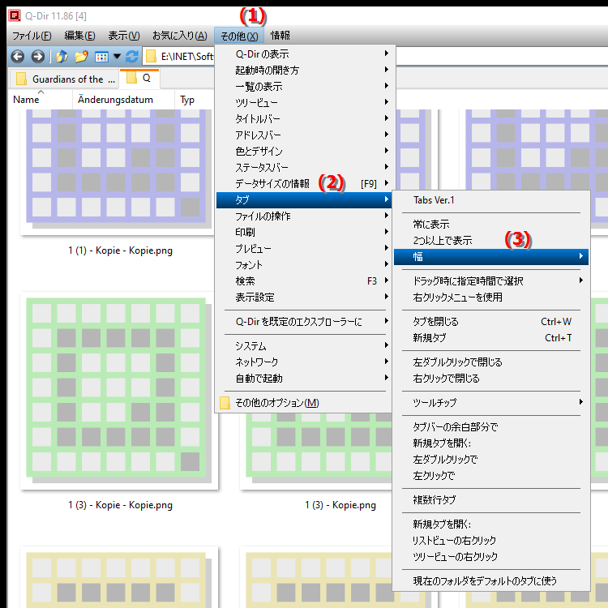The height and width of the screenshot is (608, 608).
Task: Open the 印刷 submenu
Action: pyautogui.click(x=303, y=233)
